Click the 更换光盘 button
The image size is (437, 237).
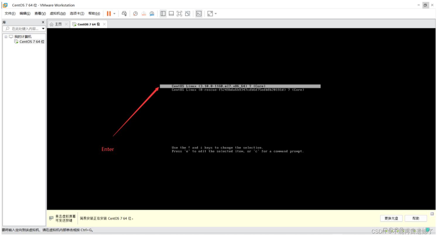pyautogui.click(x=391, y=218)
